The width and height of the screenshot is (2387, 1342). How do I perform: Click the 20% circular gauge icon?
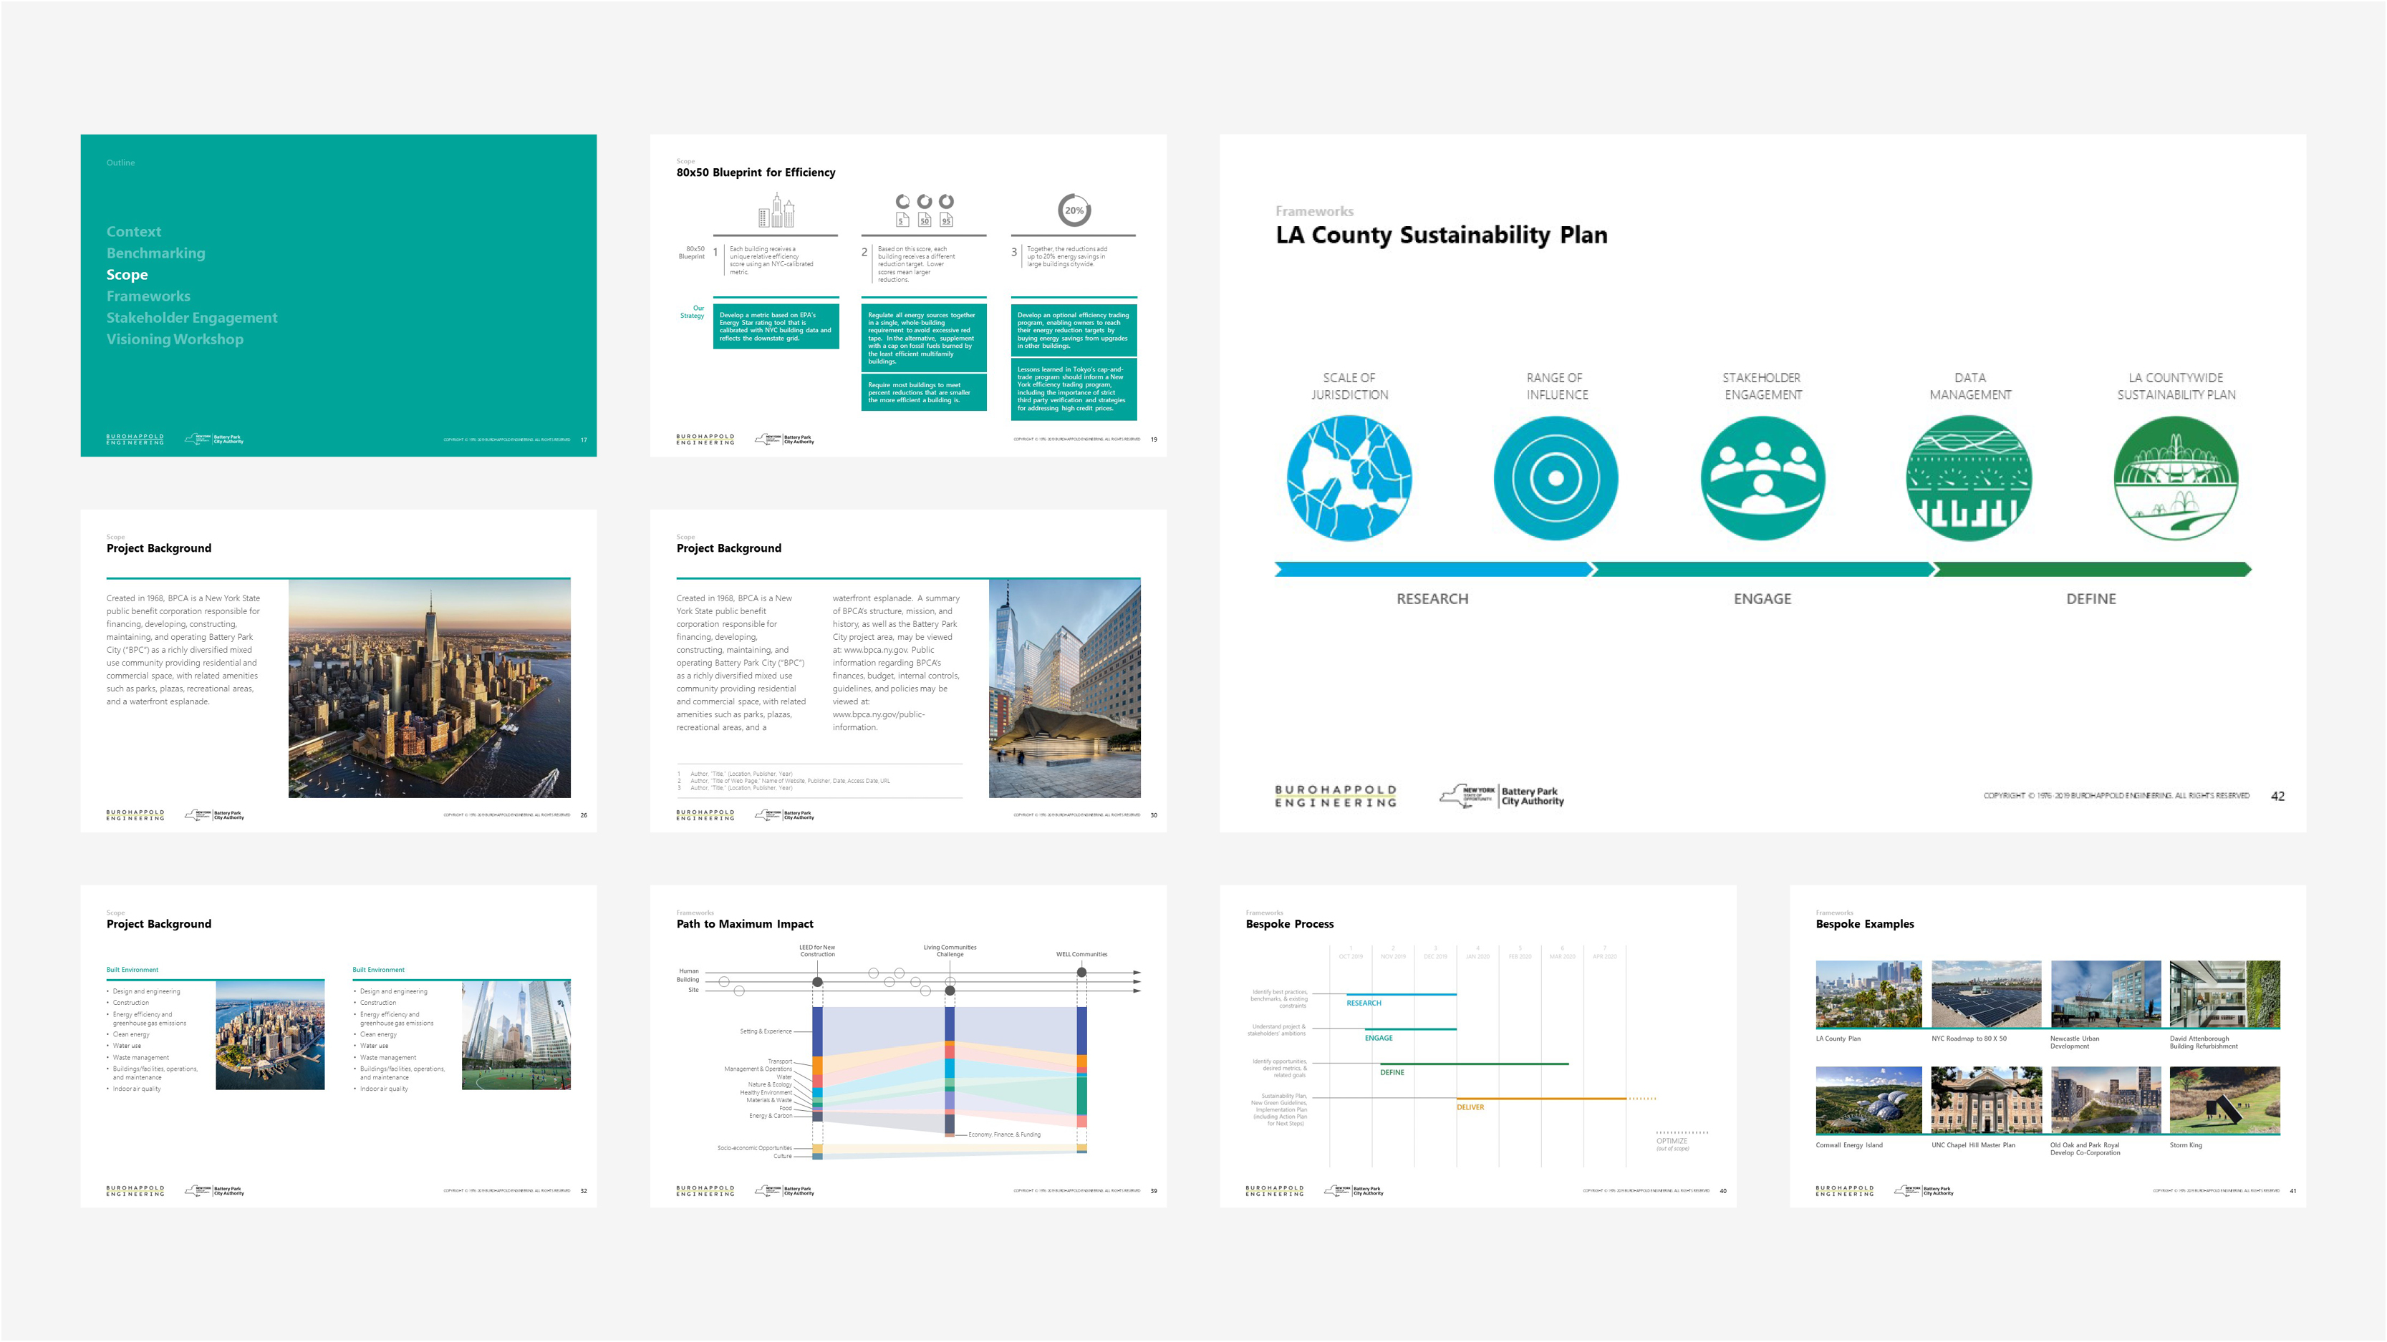(x=1074, y=210)
